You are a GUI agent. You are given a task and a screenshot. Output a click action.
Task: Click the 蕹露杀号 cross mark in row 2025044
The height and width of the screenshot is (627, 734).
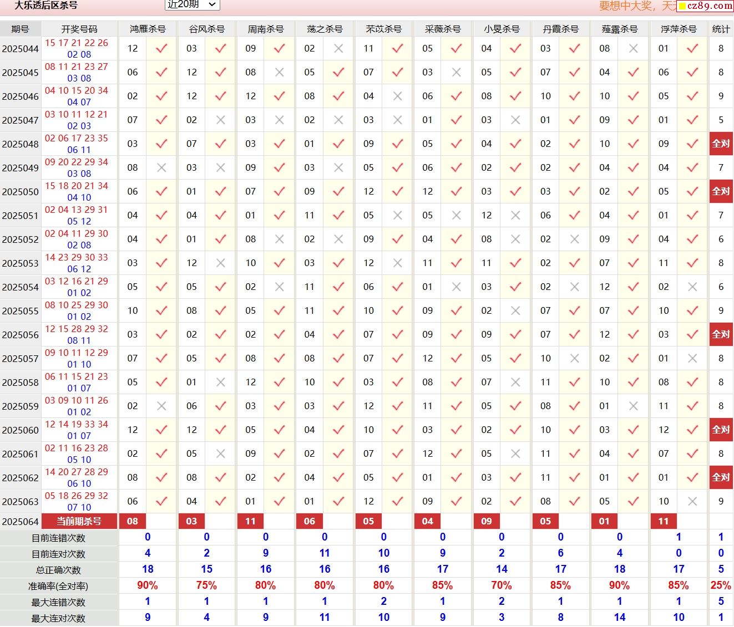pyautogui.click(x=633, y=49)
